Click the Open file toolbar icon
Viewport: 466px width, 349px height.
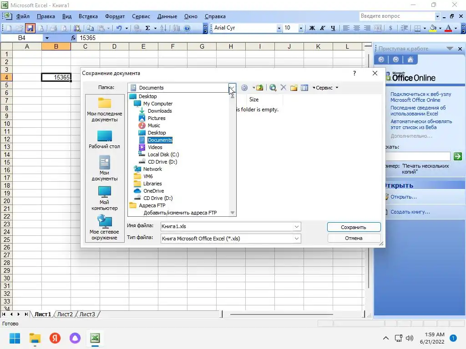[x=19, y=28]
